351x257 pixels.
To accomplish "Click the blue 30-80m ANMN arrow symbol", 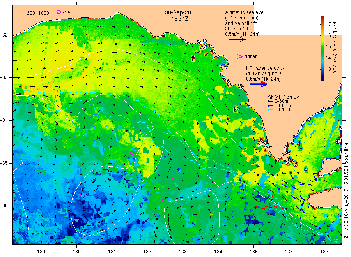I will pyautogui.click(x=270, y=106).
